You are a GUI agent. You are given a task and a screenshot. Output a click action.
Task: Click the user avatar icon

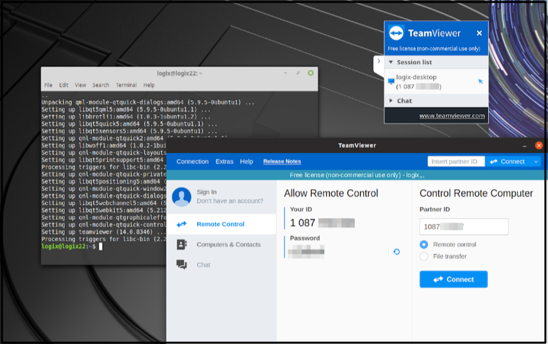click(181, 197)
